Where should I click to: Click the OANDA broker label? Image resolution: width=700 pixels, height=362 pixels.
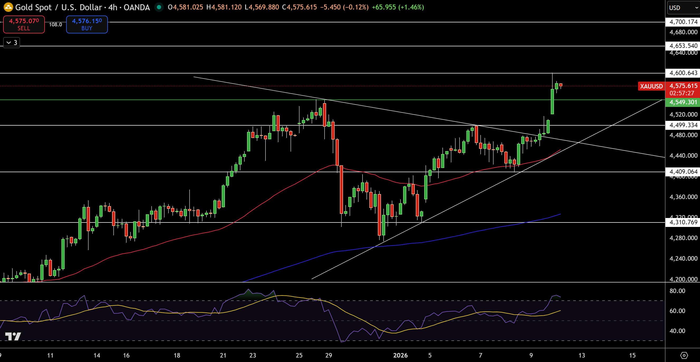(137, 7)
